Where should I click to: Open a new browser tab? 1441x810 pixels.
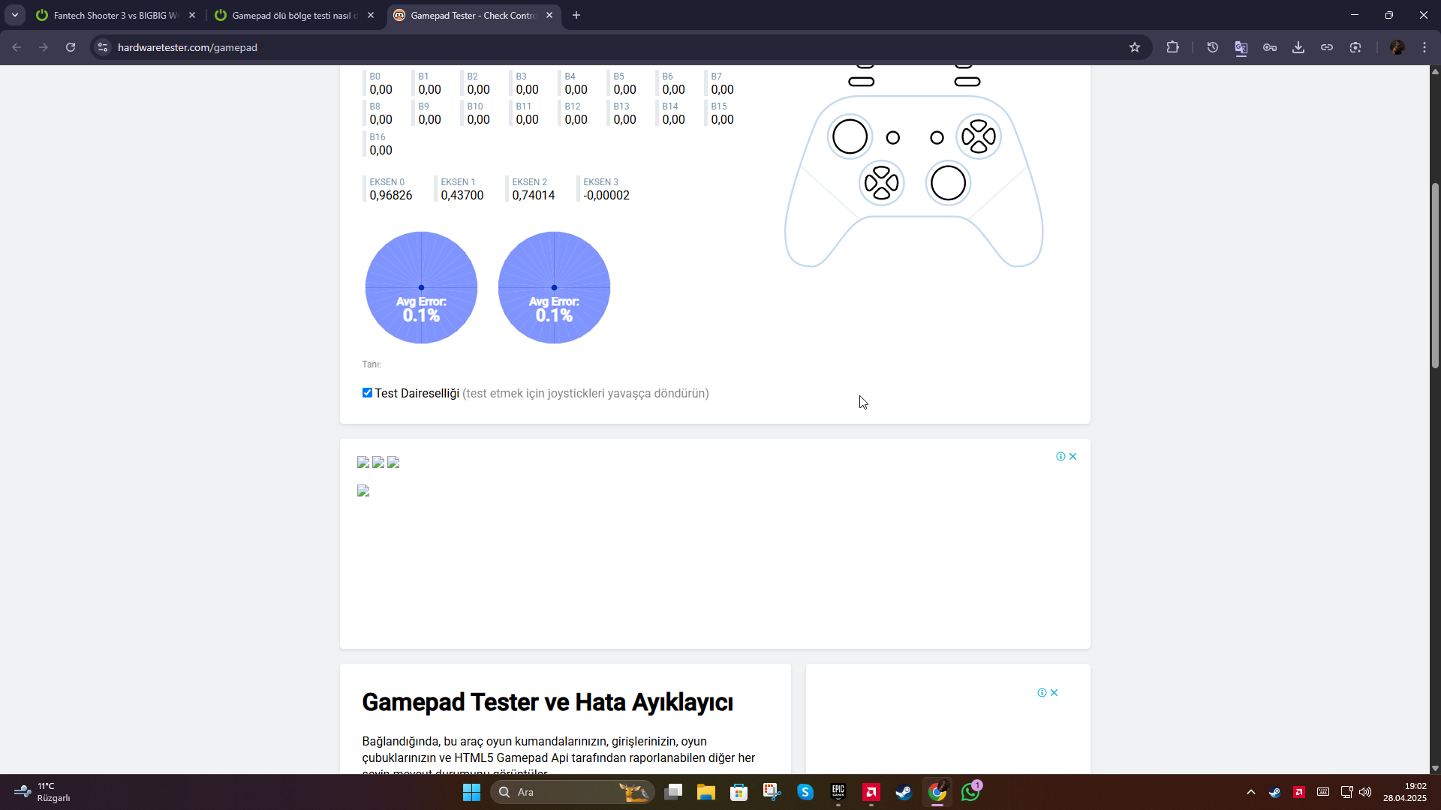point(576,15)
